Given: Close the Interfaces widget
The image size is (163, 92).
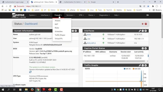Looking at the screenshot, I should click(x=146, y=31).
